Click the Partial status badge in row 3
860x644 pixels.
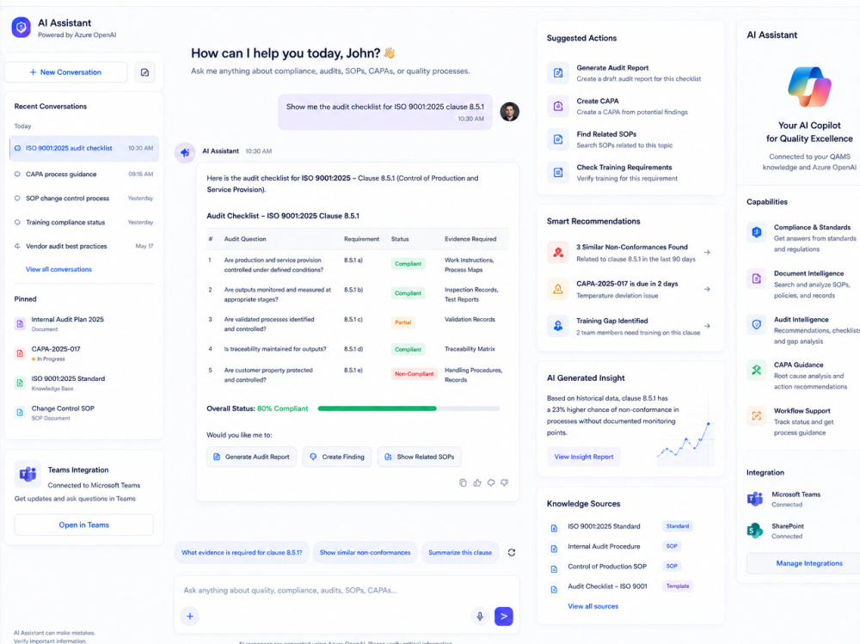pyautogui.click(x=402, y=322)
